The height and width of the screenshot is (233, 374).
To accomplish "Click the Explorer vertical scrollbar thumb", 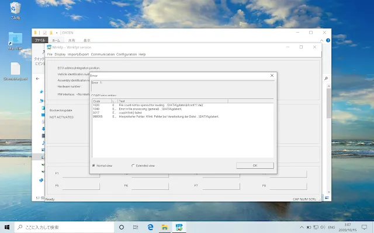I will tap(328, 103).
